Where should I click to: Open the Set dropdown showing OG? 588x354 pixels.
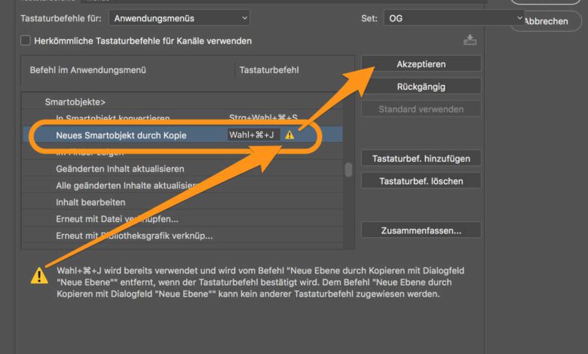tap(454, 17)
